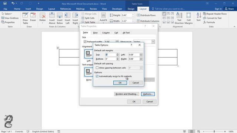237x133 pixels.
Task: Click the Sort icon
Action: pos(198,17)
